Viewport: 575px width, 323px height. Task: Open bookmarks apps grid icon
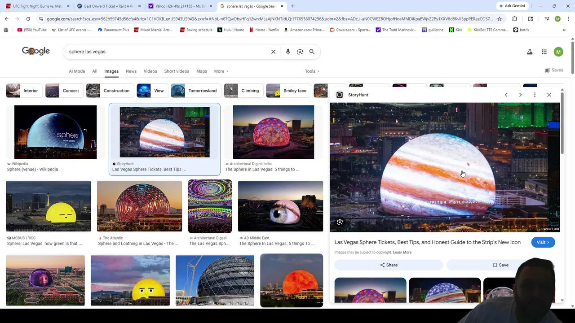coord(6,30)
